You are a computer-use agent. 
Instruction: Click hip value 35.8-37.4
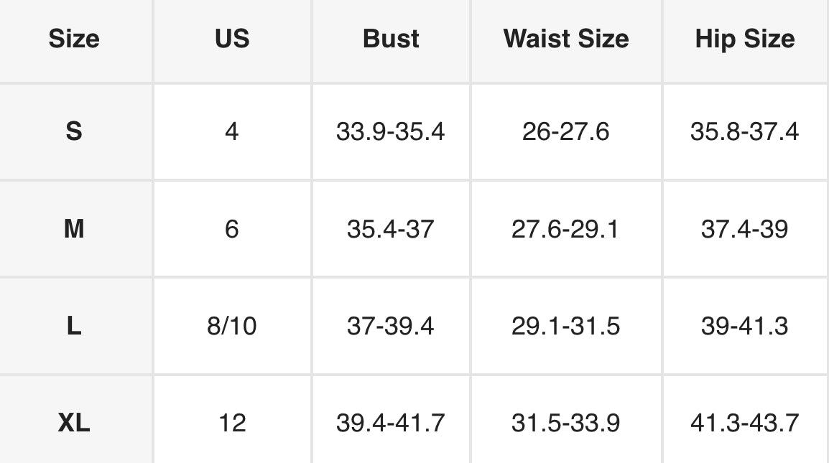tap(745, 132)
